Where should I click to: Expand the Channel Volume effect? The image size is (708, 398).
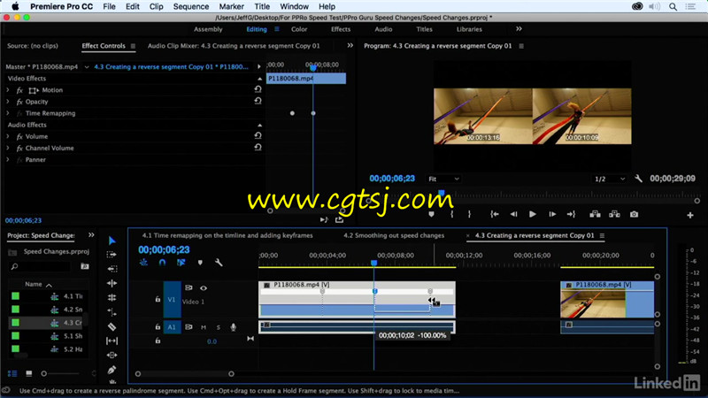8,148
